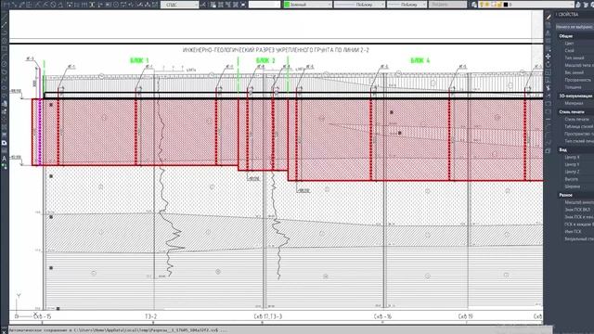Image resolution: width=594 pixels, height=334 pixels.
Task: Select the Table tool in Draw toolbar
Action: [4, 150]
